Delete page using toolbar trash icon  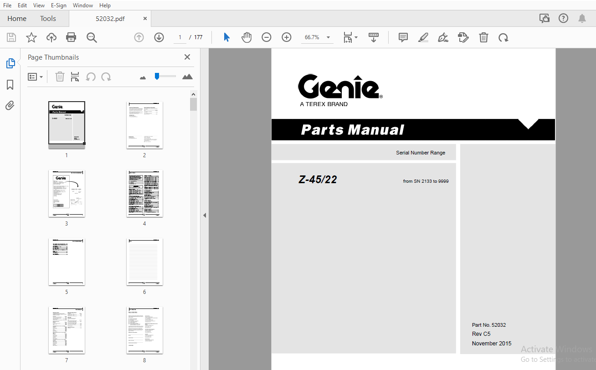483,37
